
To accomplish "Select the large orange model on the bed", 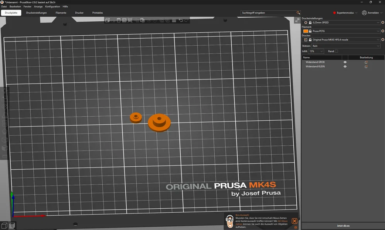I will point(159,123).
